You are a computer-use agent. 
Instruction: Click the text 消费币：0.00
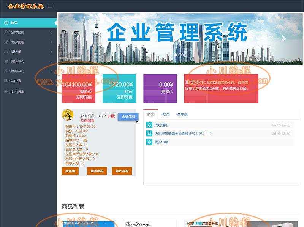(x=76, y=136)
